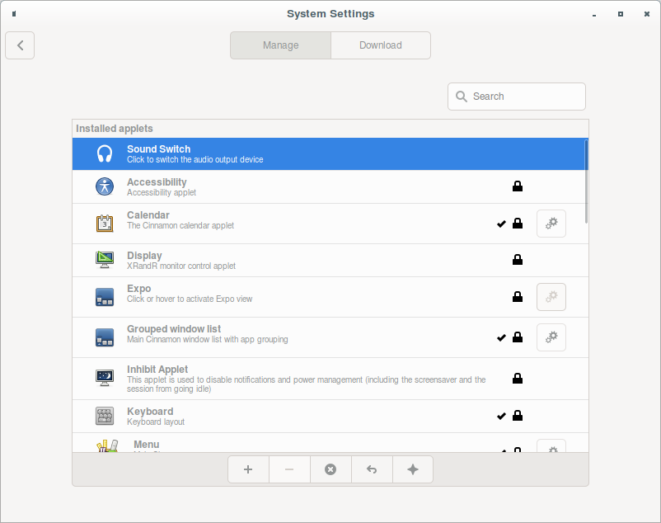661x523 pixels.
Task: Click the lock icon on Calendar row
Action: (x=518, y=223)
